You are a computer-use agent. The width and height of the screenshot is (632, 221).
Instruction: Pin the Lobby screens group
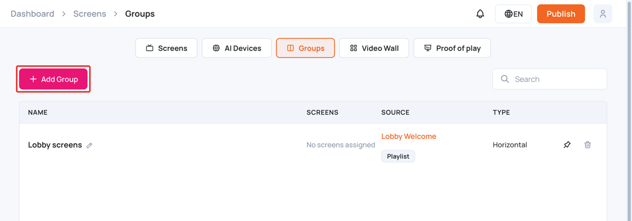567,145
